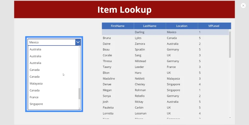Select France location in Tawny Leeder's row
Viewport: 249px width, 125px height.
point(171,67)
